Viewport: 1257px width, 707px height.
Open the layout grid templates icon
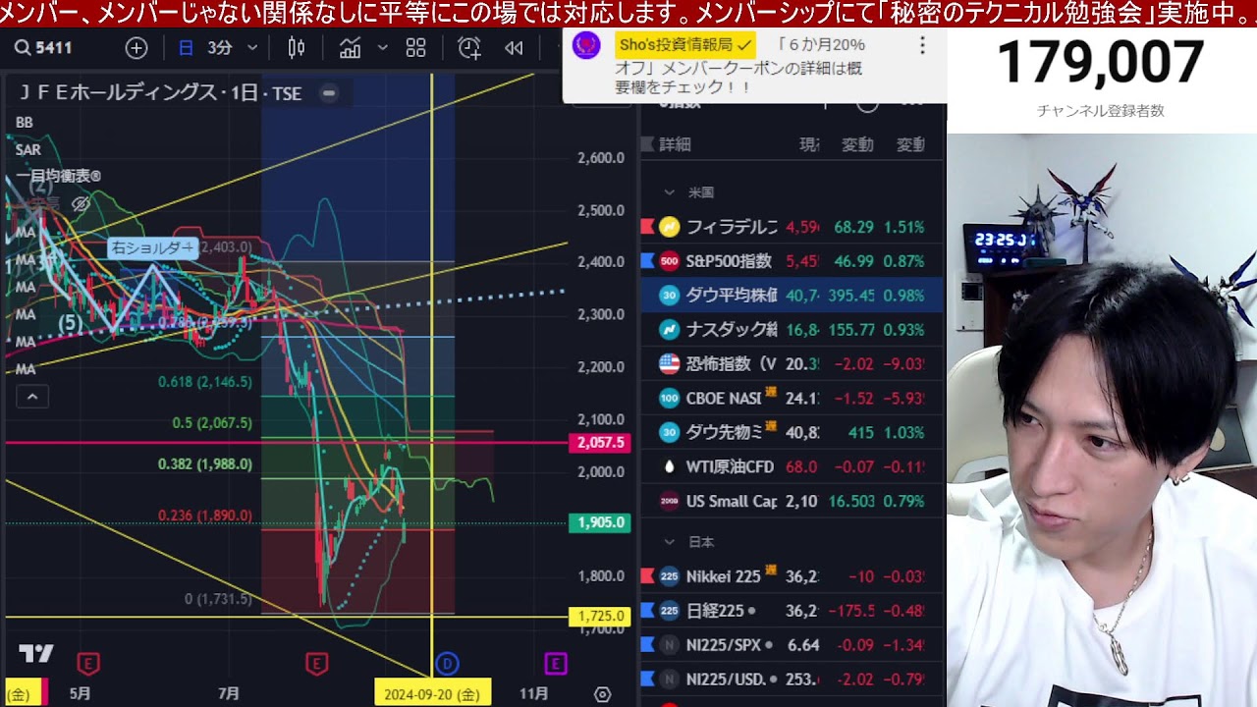415,47
